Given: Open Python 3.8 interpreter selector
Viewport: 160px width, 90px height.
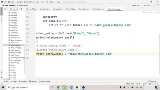Looking at the screenshot, I should 152,84.
